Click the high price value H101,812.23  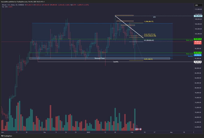coord(37,5)
